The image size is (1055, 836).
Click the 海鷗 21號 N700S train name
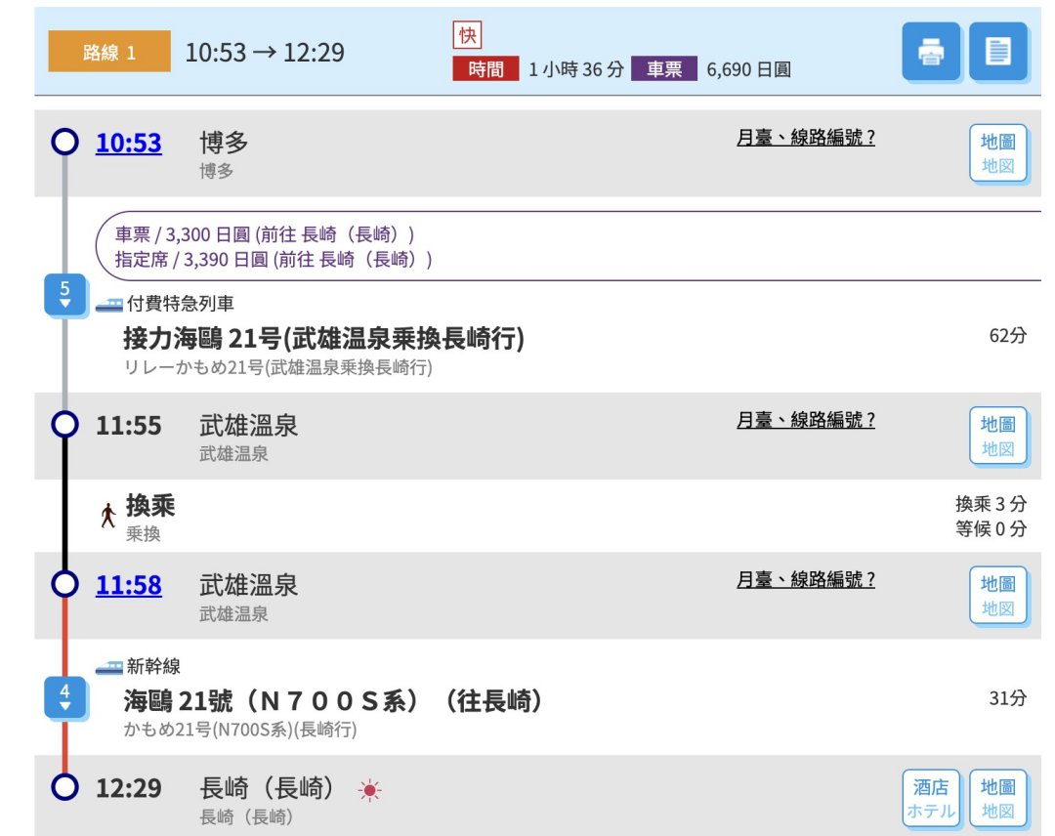pos(332,701)
